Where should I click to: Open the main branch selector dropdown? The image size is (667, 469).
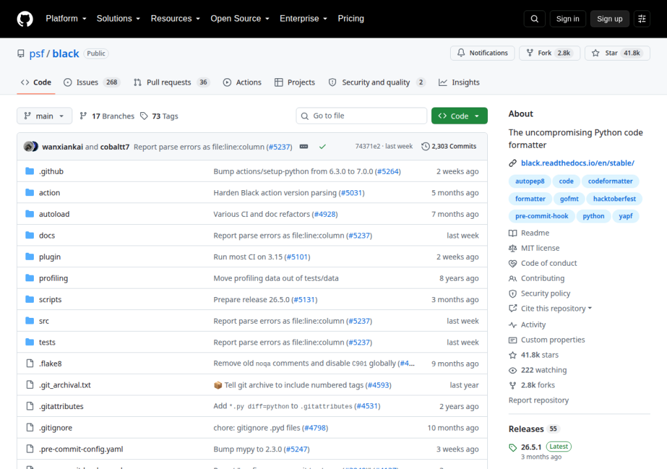(44, 116)
